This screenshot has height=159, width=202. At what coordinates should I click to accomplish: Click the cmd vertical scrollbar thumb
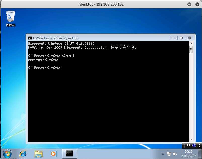(191, 49)
